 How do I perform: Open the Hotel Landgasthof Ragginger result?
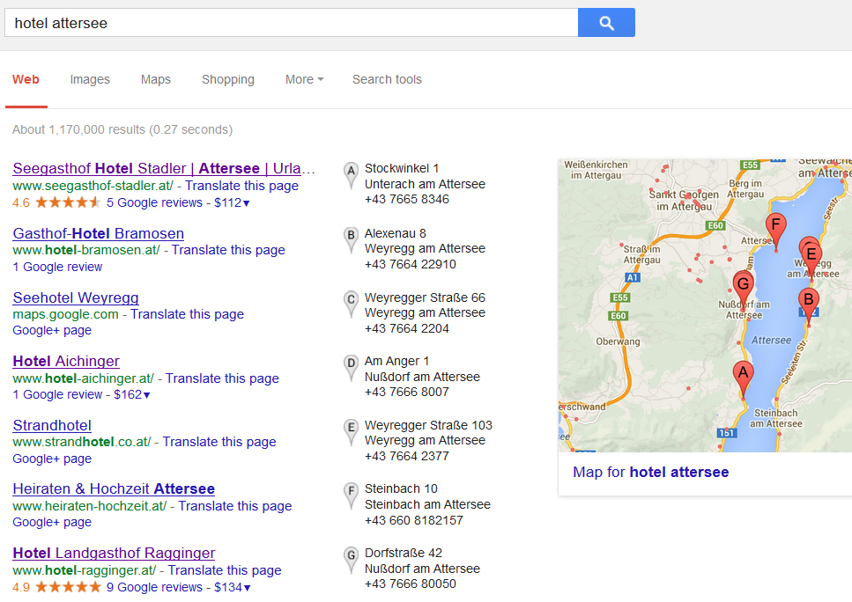click(x=114, y=553)
